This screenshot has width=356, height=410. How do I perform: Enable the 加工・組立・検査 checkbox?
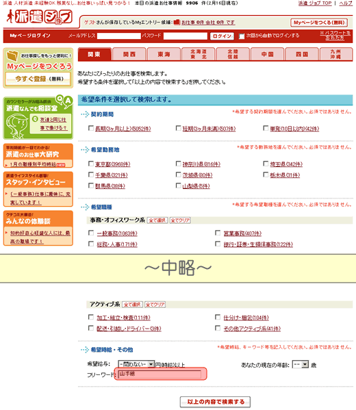point(91,317)
